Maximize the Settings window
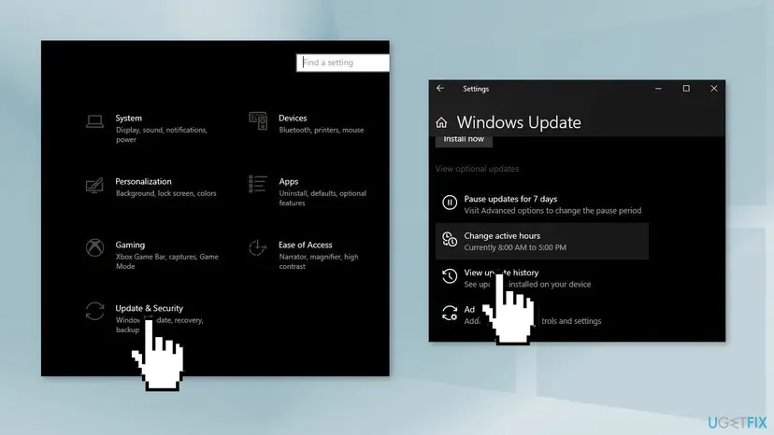Screen dimensions: 774x435 point(686,89)
